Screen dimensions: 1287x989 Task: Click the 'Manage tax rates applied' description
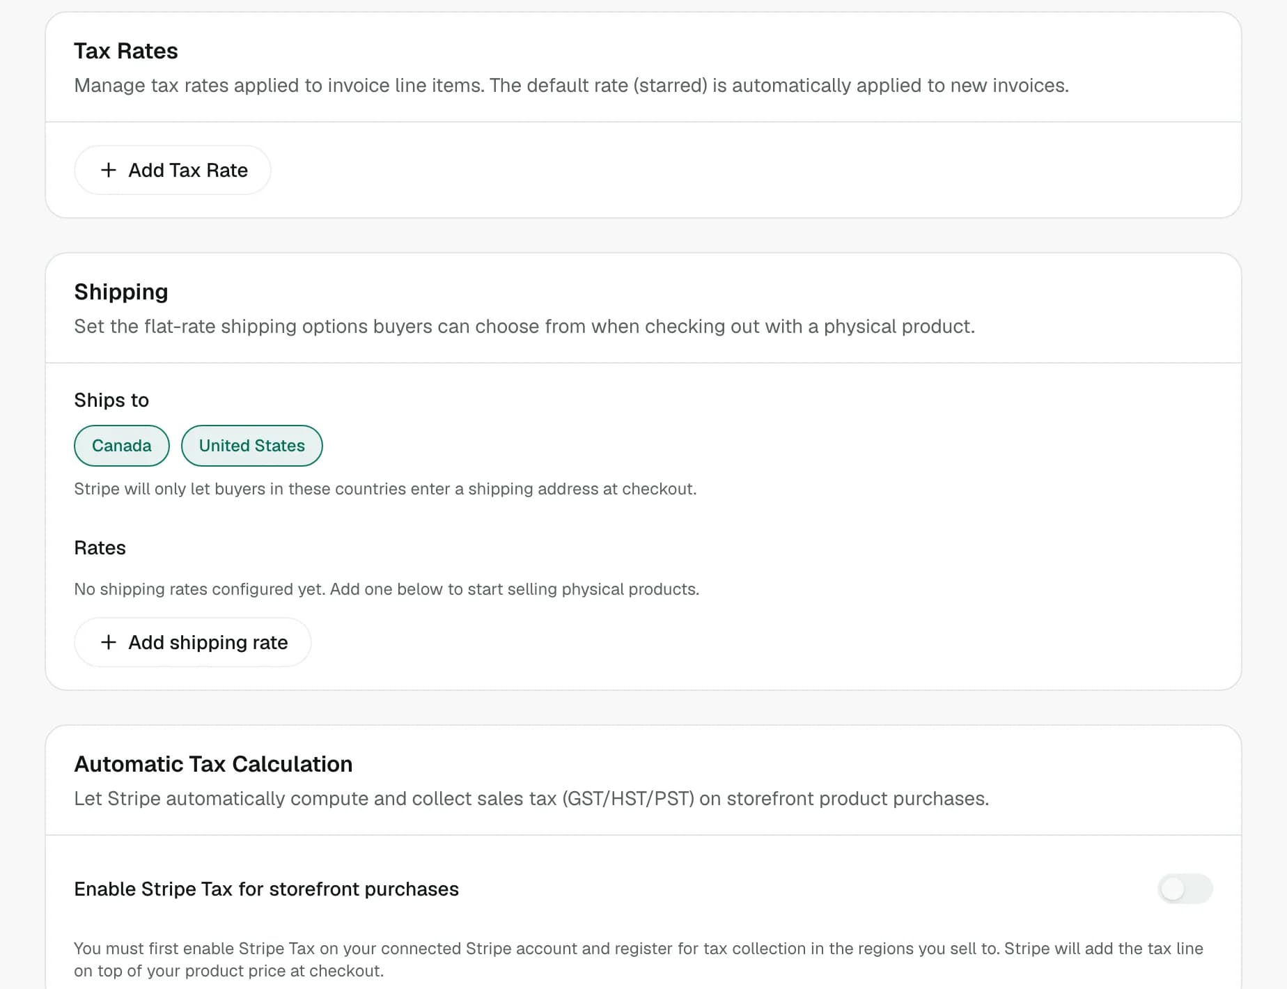click(x=572, y=86)
